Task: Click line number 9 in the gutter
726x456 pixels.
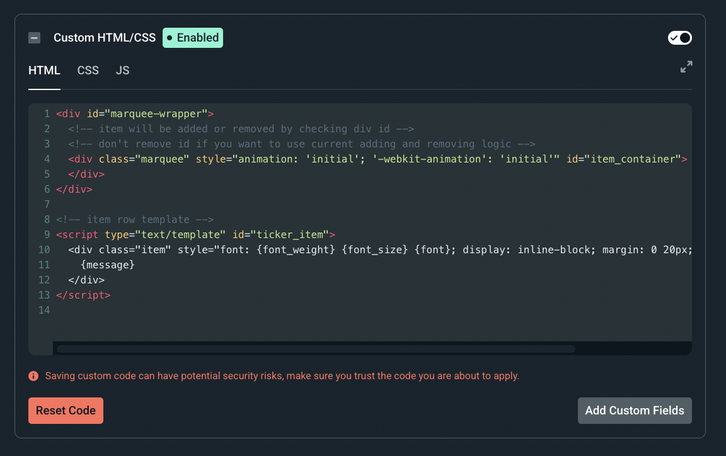Action: 46,234
